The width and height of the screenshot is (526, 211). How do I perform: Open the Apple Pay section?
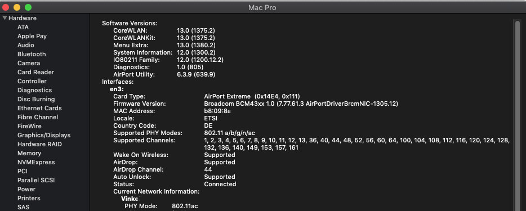[x=32, y=36]
